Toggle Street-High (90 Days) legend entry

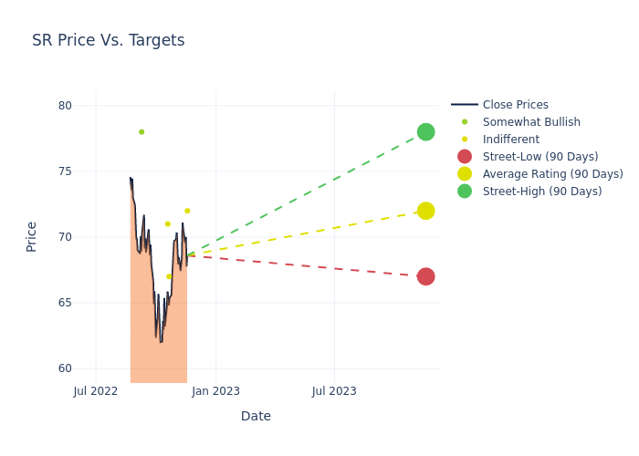[x=542, y=192]
